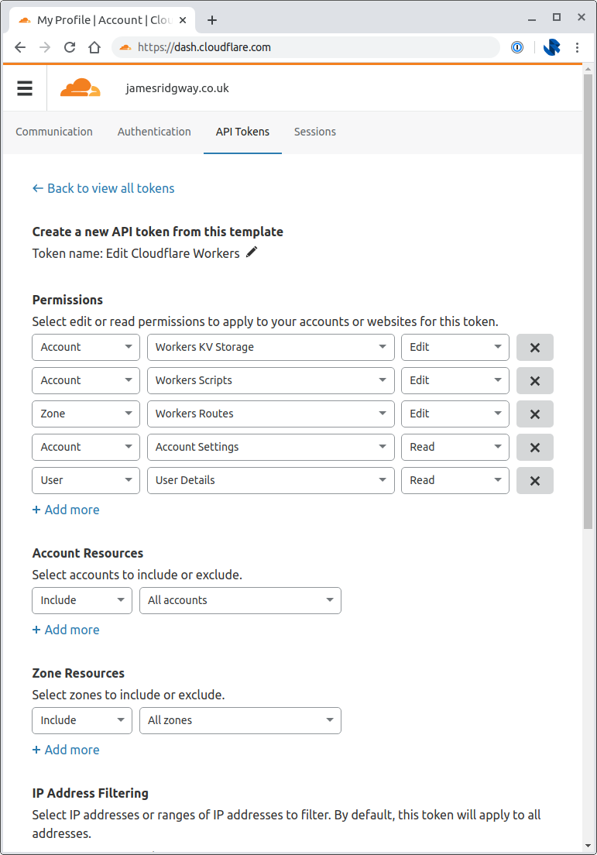Click Add more under Zone Resources
This screenshot has height=855, width=597.
66,750
